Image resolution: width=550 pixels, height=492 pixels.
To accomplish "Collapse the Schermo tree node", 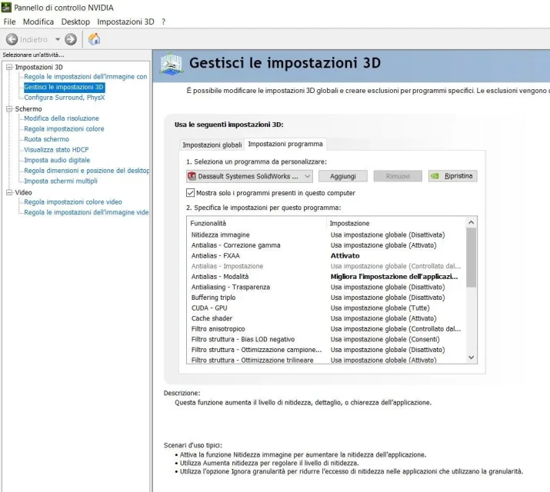I will click(9, 109).
